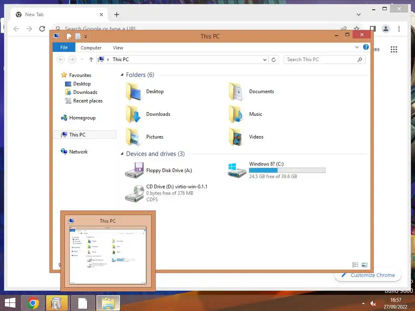The image size is (415, 311).
Task: Open the Documents folder
Action: coord(251,92)
